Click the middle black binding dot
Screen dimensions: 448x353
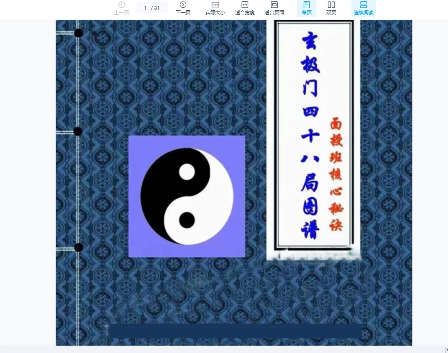click(78, 132)
